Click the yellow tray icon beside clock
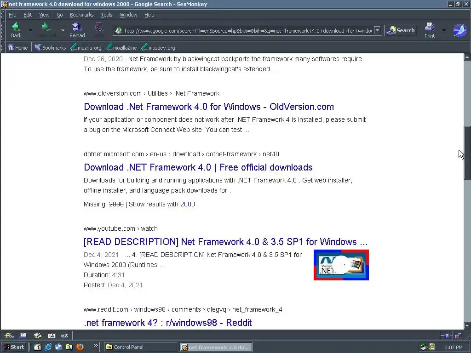 pyautogui.click(x=432, y=347)
